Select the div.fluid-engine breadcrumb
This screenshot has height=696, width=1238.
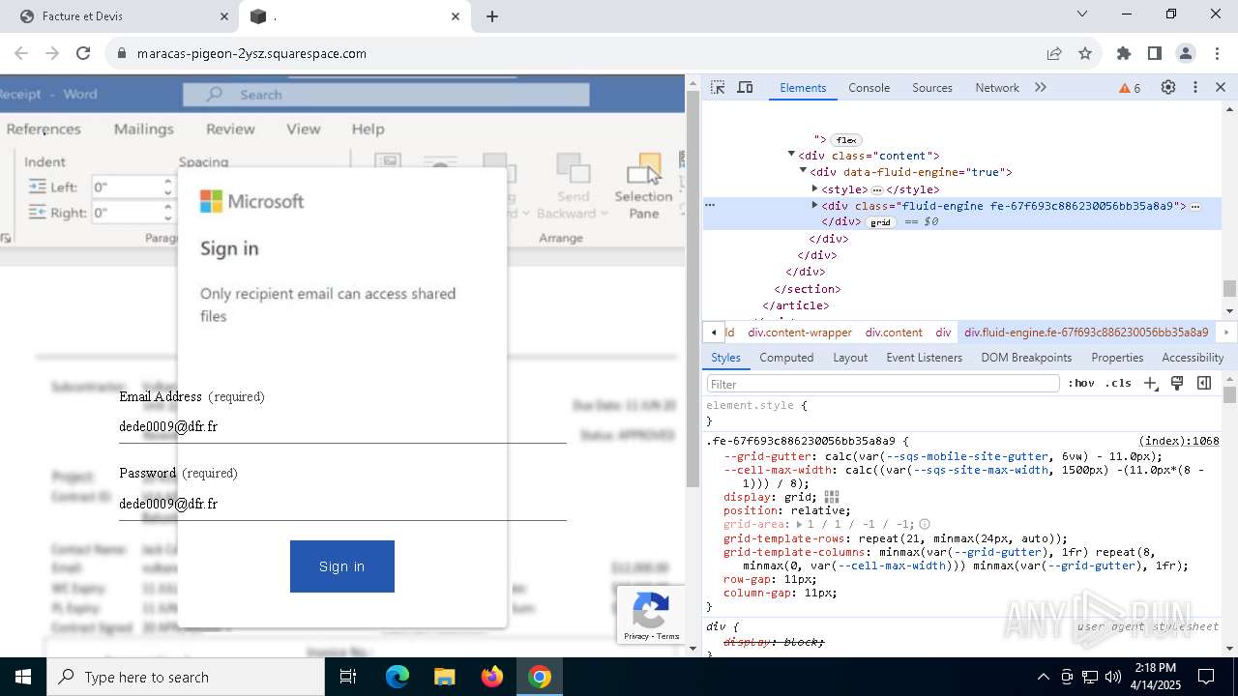(1086, 332)
